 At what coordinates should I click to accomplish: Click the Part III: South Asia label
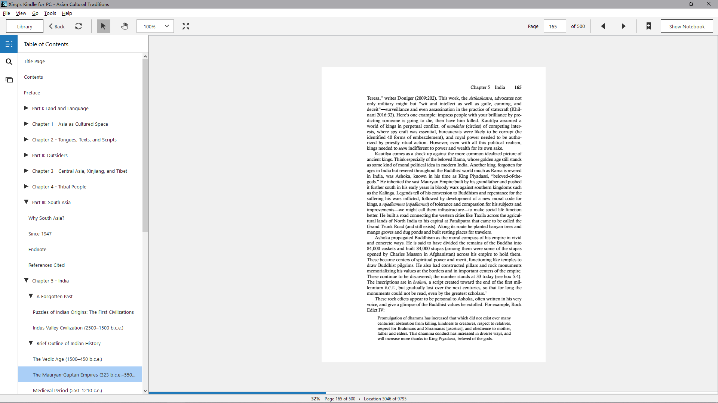pos(51,202)
